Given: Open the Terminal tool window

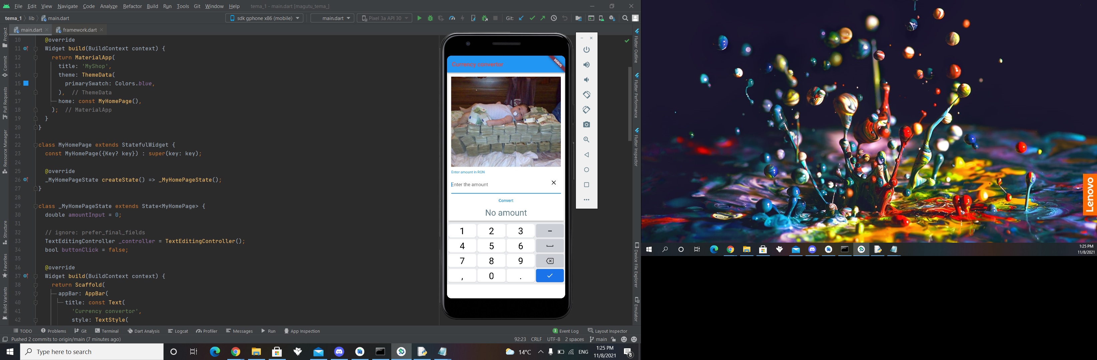Looking at the screenshot, I should click(x=106, y=331).
